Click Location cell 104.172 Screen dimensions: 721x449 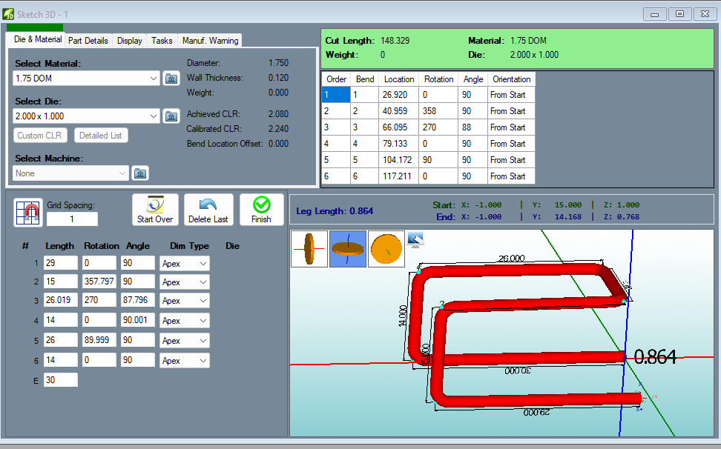click(x=399, y=160)
